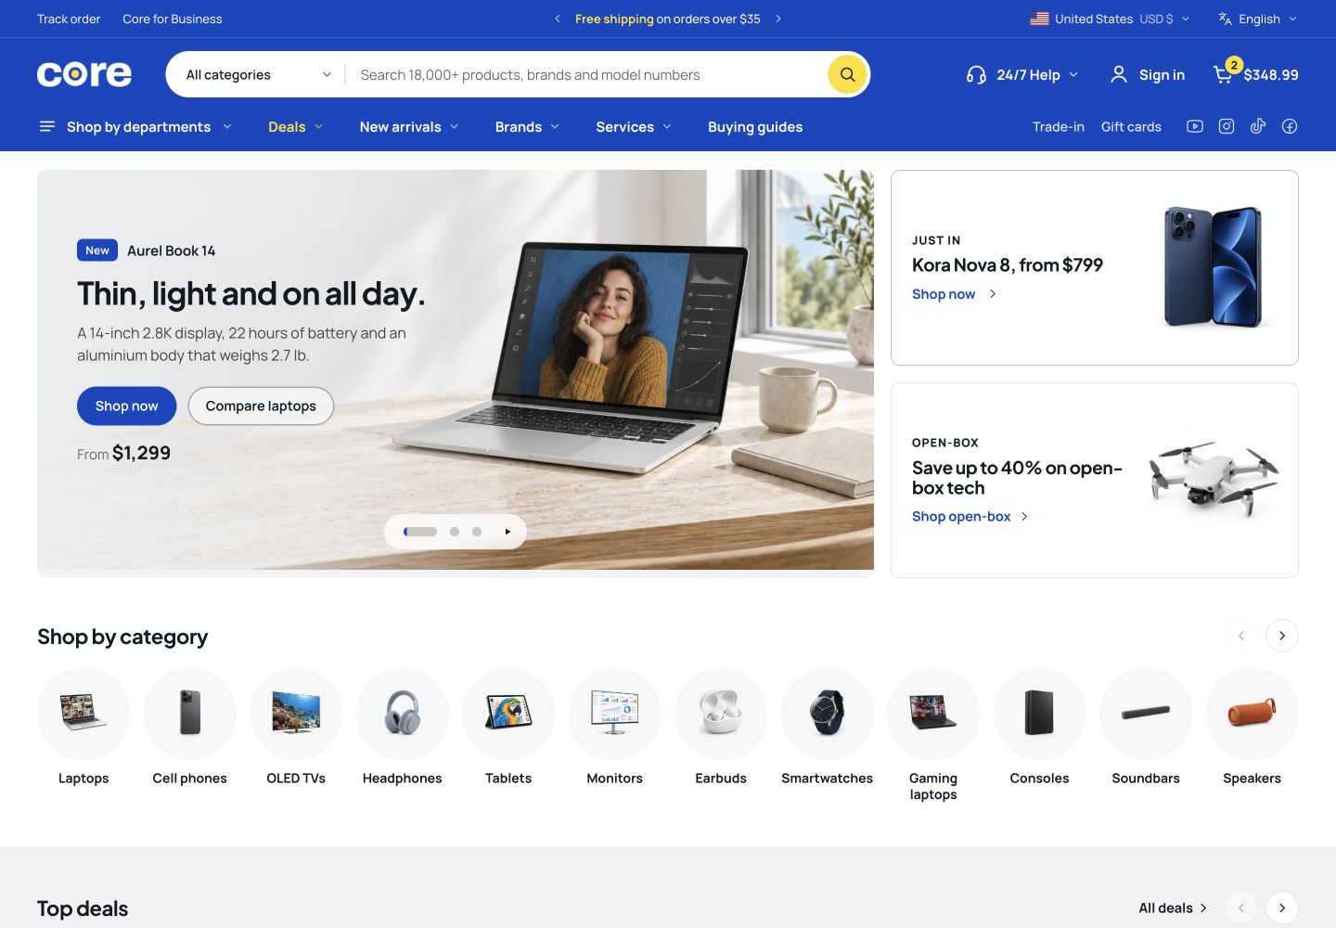Select the Headphones category icon

pyautogui.click(x=403, y=714)
